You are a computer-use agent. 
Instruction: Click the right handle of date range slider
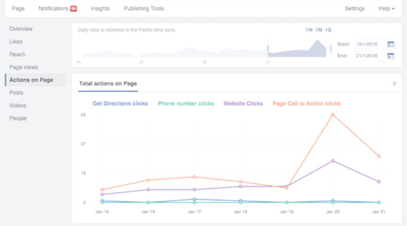(331, 49)
